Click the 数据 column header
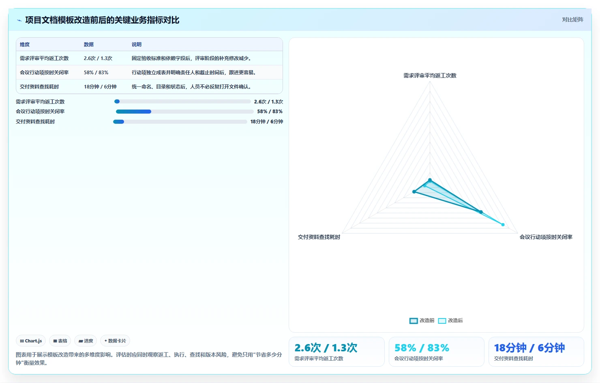The image size is (600, 383). point(89,45)
